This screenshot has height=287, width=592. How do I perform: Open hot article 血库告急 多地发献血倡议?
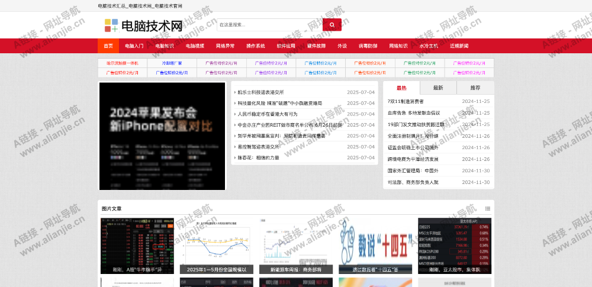point(413,113)
